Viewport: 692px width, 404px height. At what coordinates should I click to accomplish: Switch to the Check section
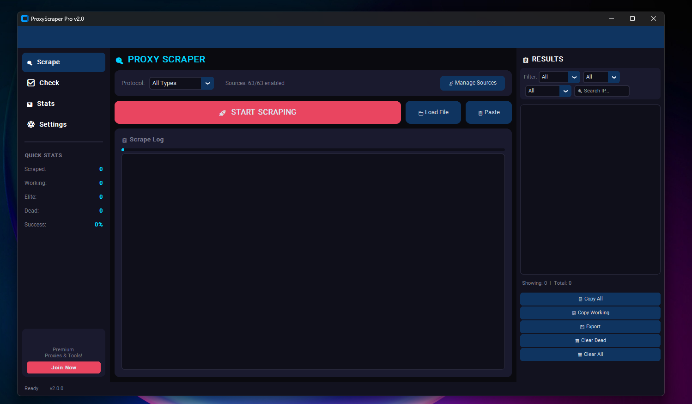[x=49, y=82]
